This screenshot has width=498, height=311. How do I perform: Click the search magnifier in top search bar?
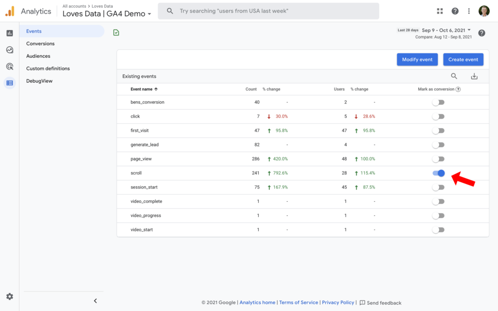[x=170, y=11]
